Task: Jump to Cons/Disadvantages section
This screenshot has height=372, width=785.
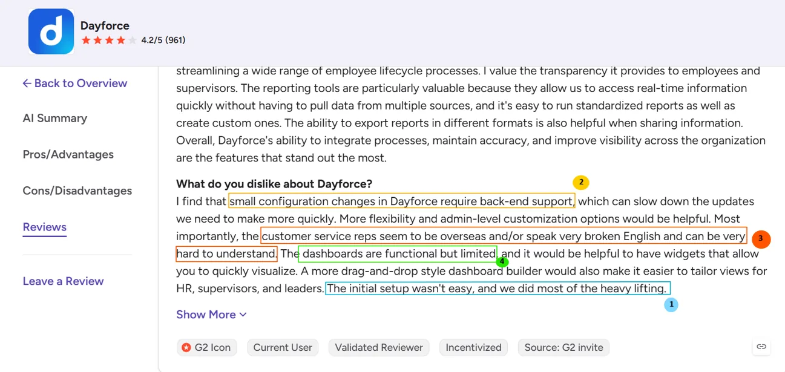Action: 77,191
